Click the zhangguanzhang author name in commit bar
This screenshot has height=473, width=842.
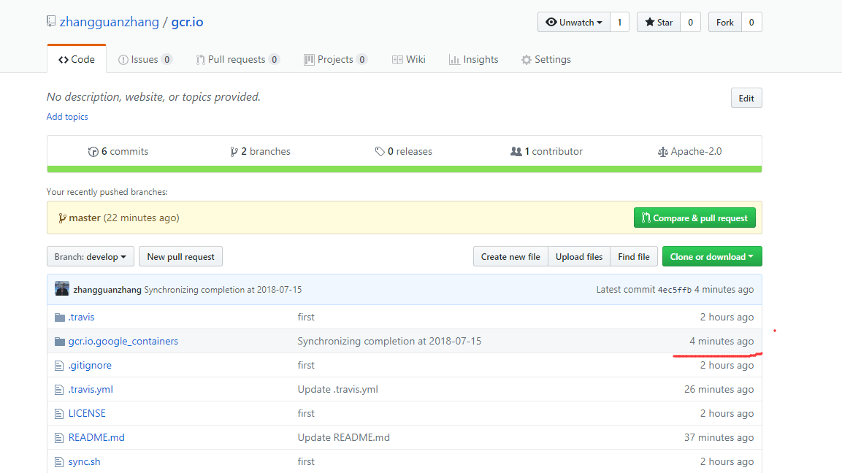107,290
